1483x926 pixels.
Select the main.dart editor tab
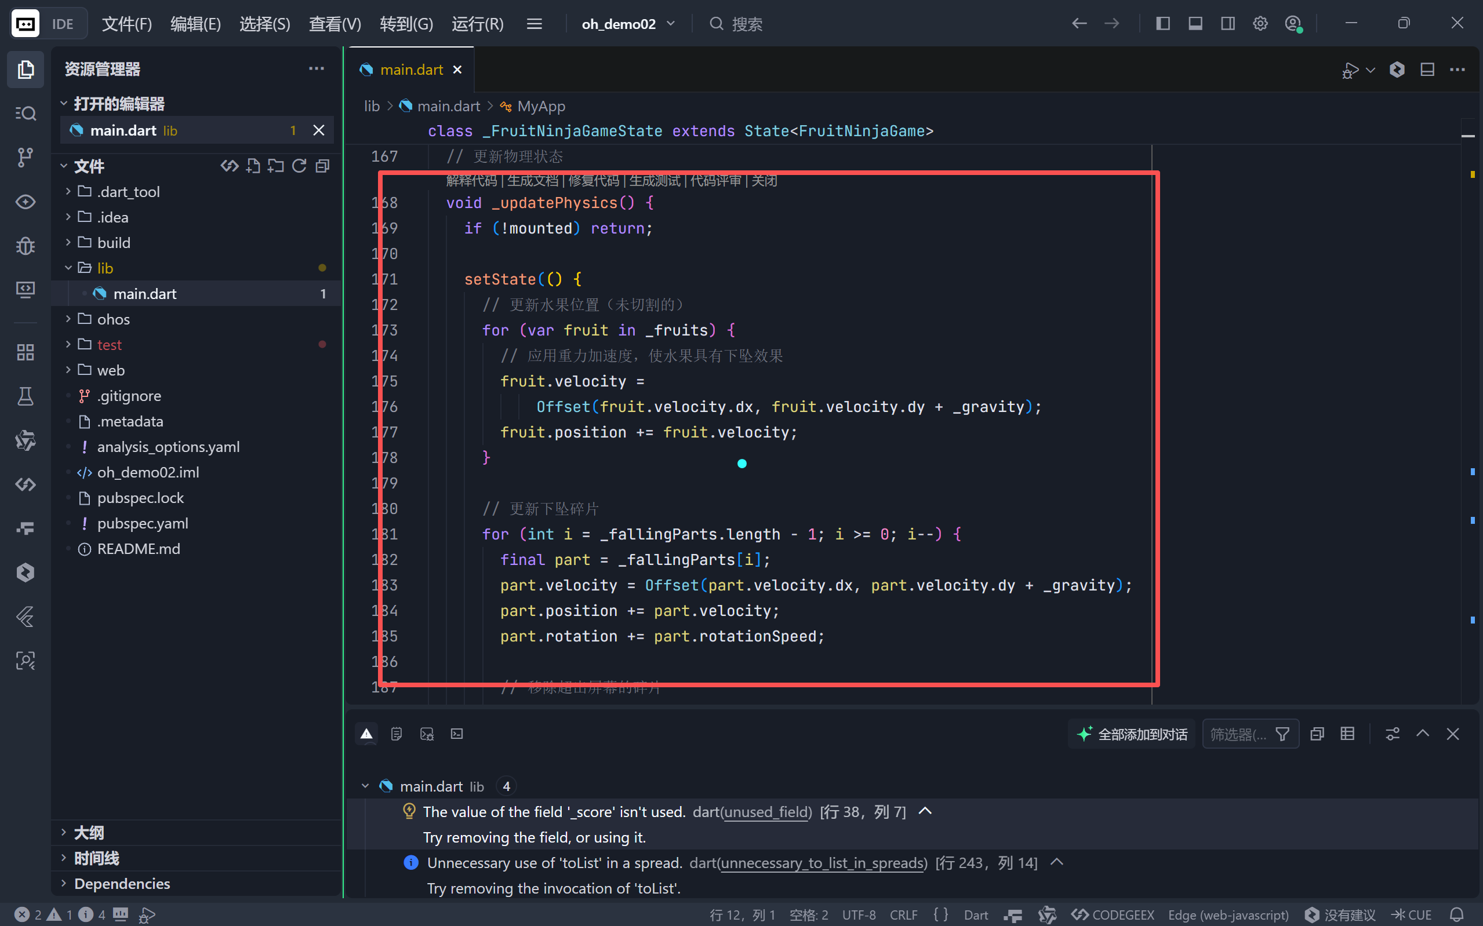click(411, 70)
